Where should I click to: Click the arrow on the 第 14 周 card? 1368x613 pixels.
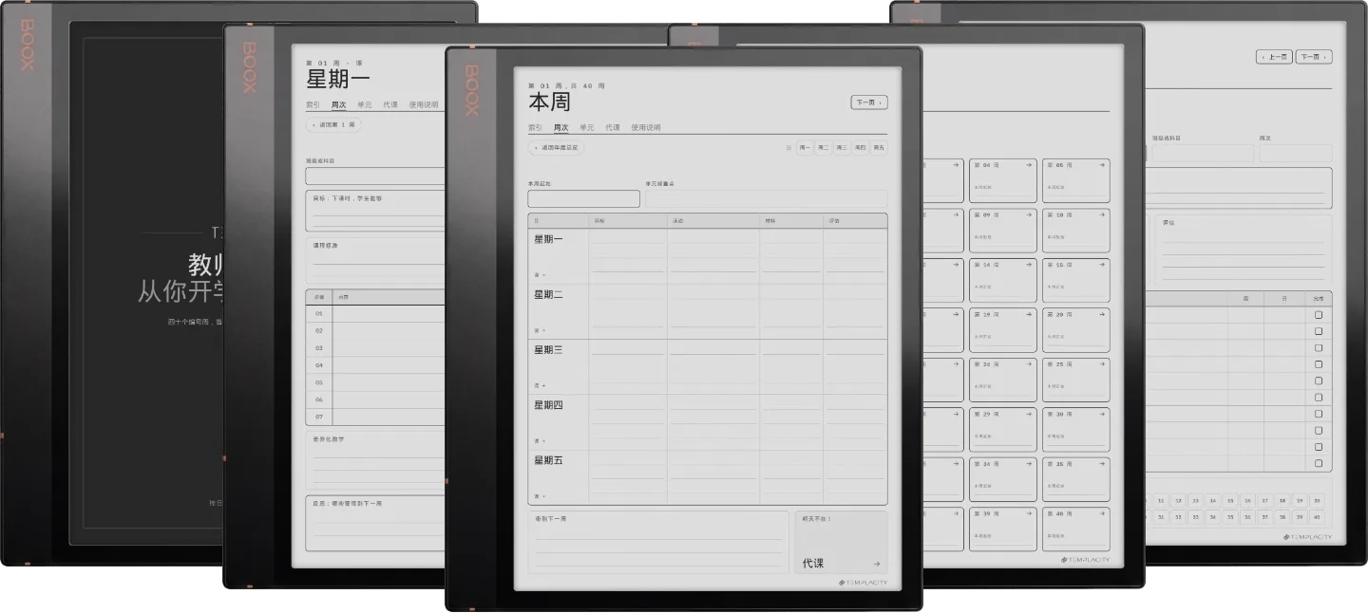click(1027, 265)
